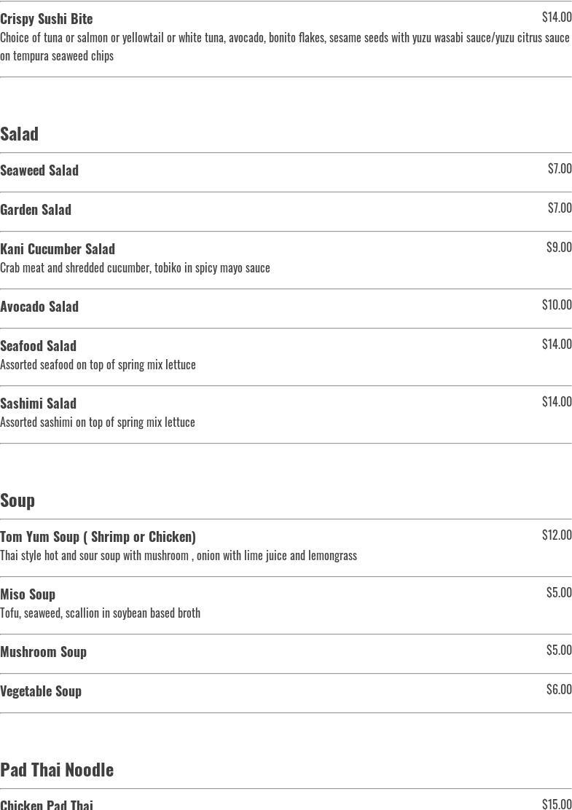The image size is (572, 810).
Task: Click the Soup section heading
Action: tap(17, 500)
